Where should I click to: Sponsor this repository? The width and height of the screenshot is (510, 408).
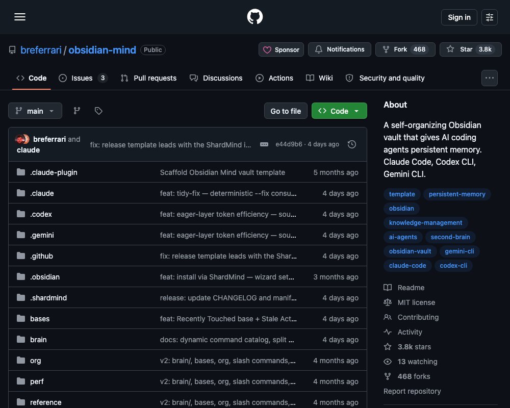[x=281, y=49]
